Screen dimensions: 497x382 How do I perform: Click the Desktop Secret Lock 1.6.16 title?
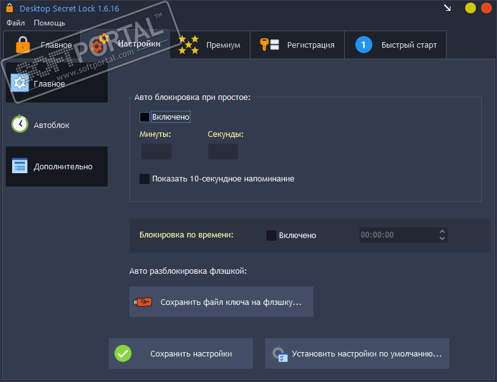69,8
